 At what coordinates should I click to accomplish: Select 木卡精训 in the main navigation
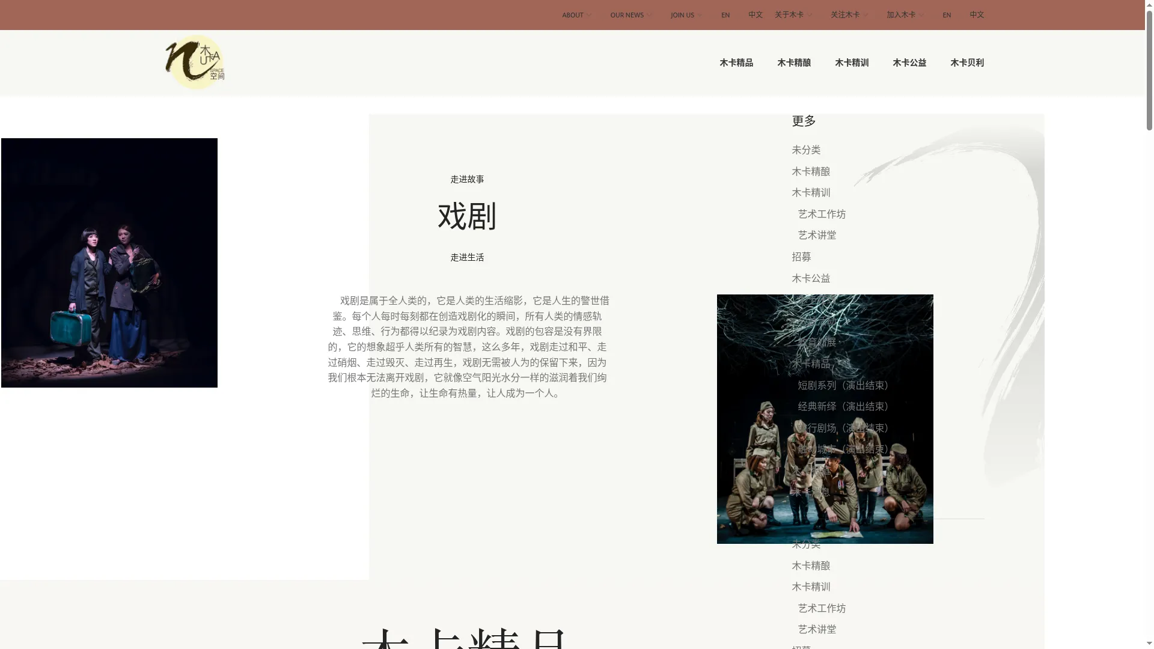point(852,62)
